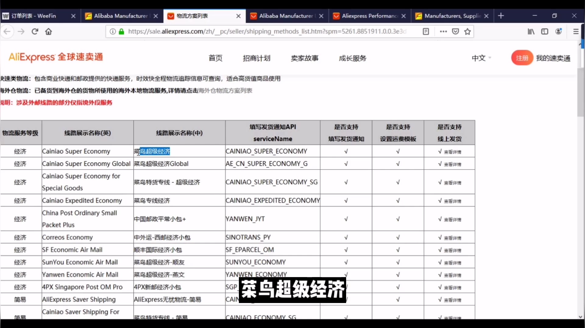This screenshot has width=585, height=328.
Task: Bookmark this page with the star icon
Action: [x=468, y=31]
